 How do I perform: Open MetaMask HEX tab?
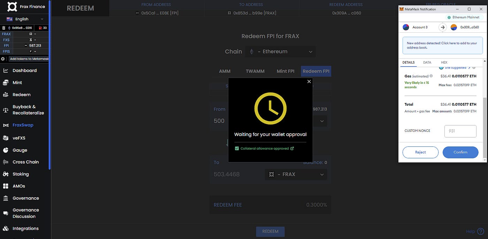click(x=444, y=63)
